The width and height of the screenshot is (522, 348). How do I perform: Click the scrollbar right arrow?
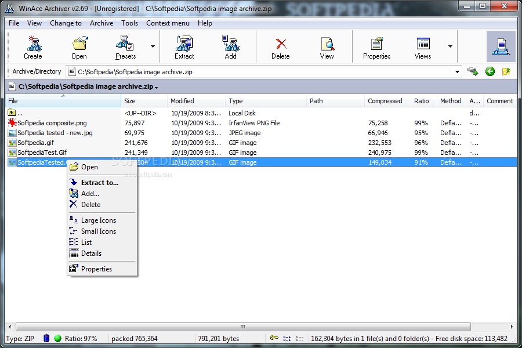click(512, 327)
